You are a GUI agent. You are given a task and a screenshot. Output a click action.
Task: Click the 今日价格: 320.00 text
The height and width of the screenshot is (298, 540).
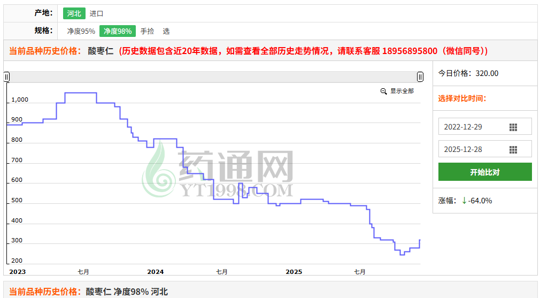coord(468,73)
